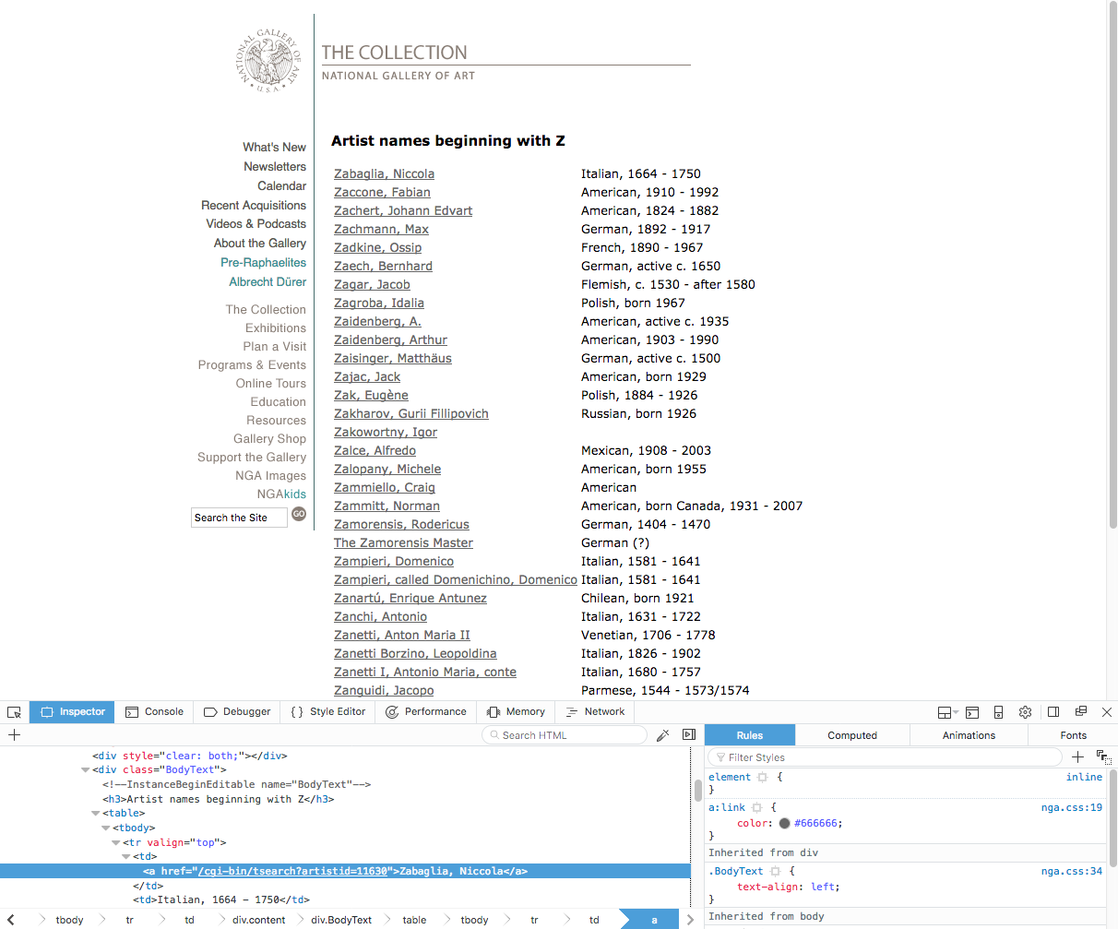This screenshot has height=929, width=1118.
Task: Highlight elements matching a:link selector
Action: 756,808
